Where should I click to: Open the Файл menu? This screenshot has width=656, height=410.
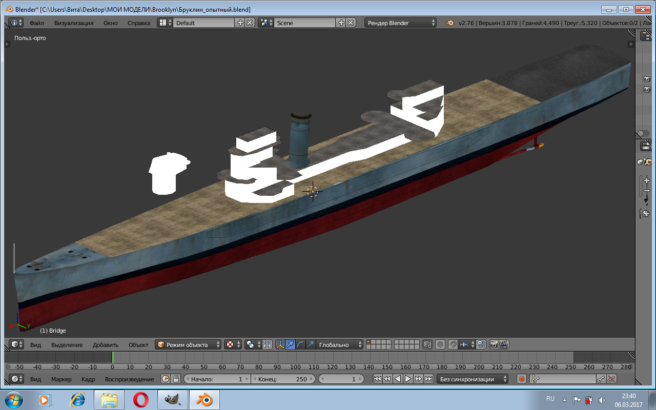click(x=36, y=23)
